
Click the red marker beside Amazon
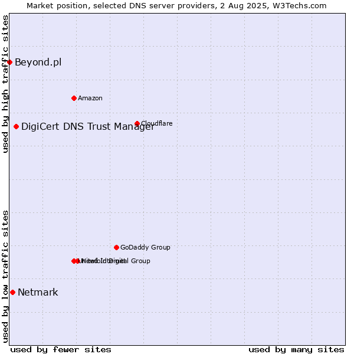click(74, 98)
